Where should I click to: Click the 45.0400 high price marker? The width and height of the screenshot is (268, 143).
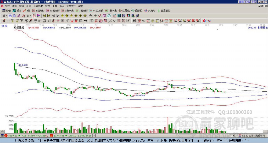point(23,65)
